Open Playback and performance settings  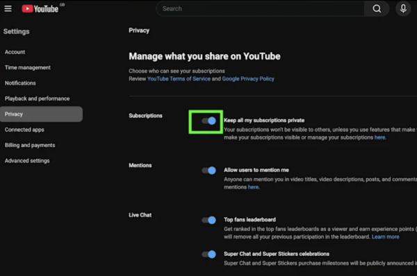click(38, 98)
